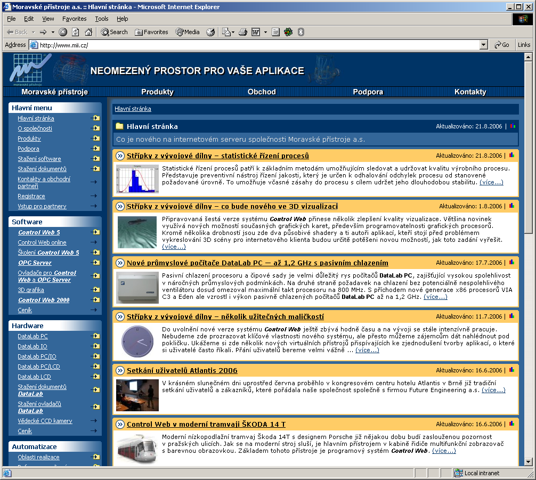Select Produkty in the site navigation bar

click(x=157, y=92)
